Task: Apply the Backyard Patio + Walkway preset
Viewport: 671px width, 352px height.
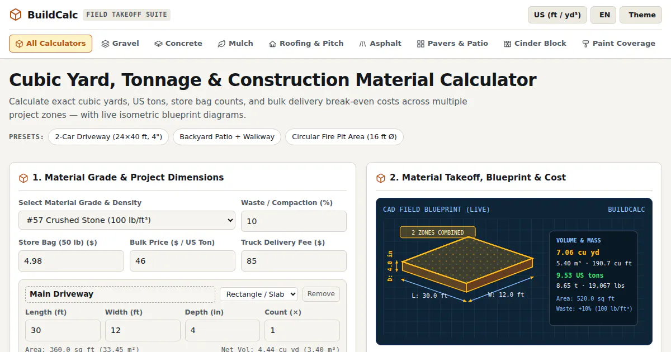Action: pos(227,137)
